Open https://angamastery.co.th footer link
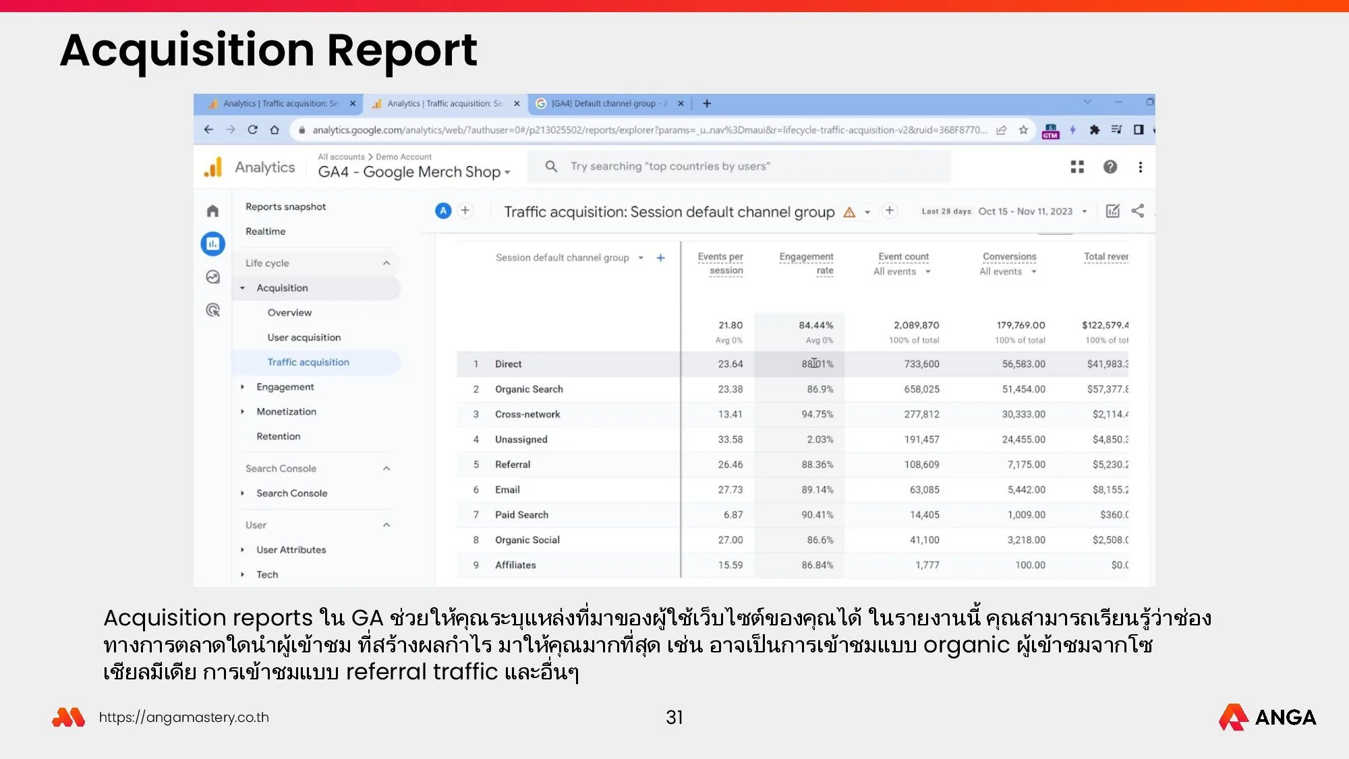Screen dimensions: 1349x759 pos(183,717)
